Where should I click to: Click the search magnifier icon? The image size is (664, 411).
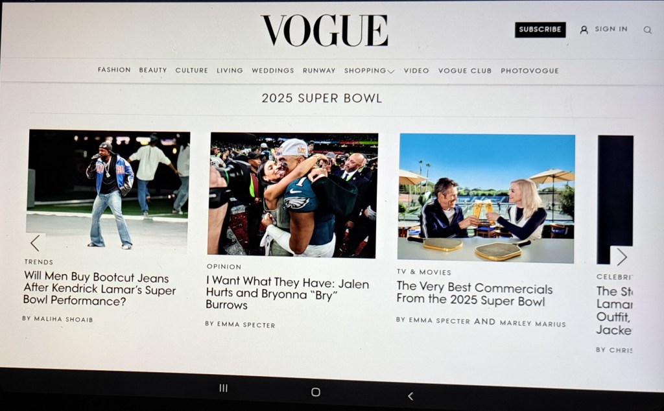(x=647, y=30)
